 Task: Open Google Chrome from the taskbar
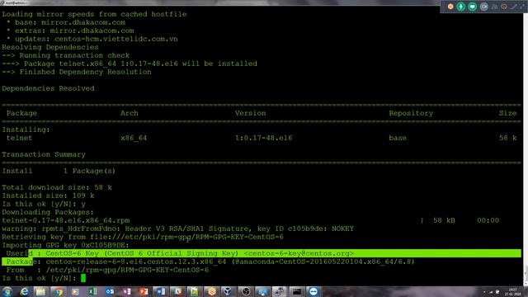59,291
